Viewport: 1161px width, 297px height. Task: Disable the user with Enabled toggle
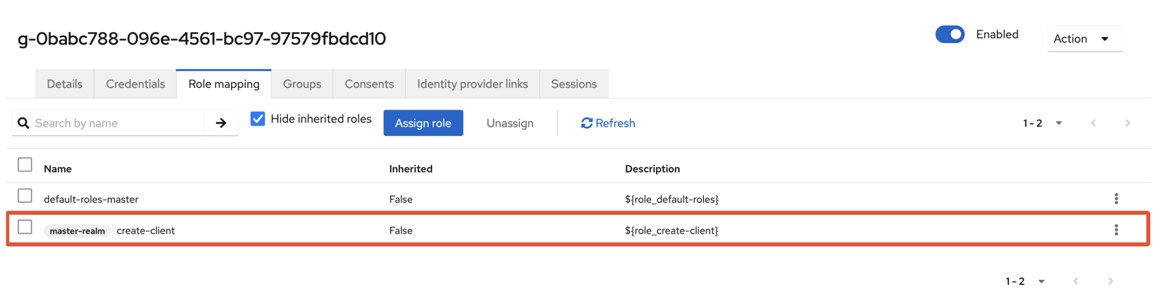pyautogui.click(x=949, y=34)
